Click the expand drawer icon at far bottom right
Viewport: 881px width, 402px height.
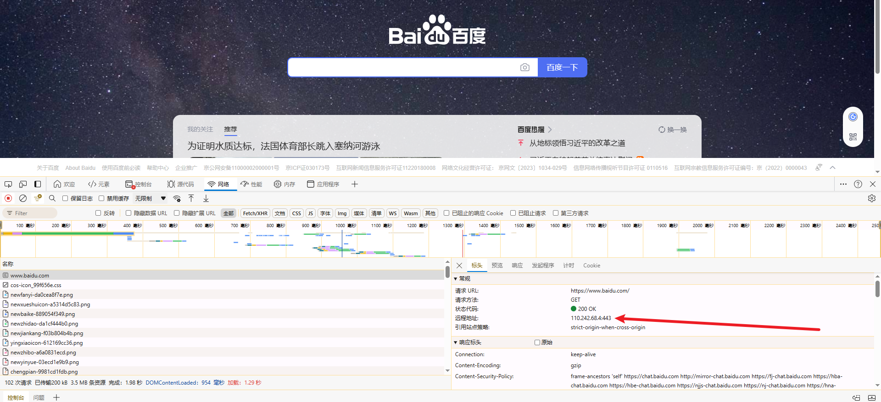tap(872, 398)
